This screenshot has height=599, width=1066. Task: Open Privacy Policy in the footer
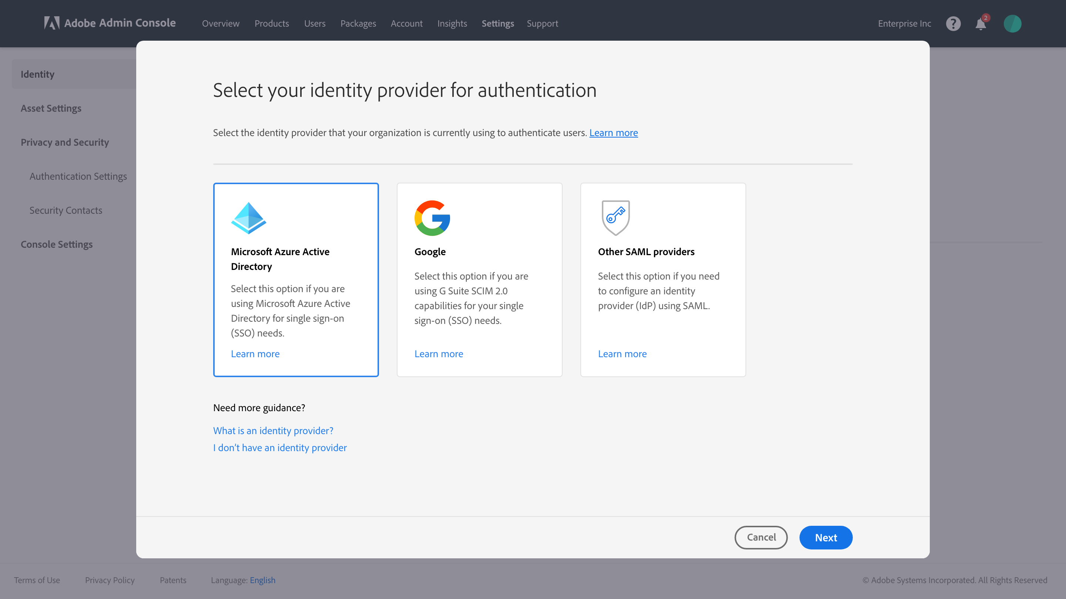point(110,580)
